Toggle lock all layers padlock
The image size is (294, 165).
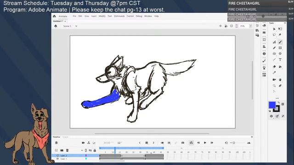click(x=95, y=150)
